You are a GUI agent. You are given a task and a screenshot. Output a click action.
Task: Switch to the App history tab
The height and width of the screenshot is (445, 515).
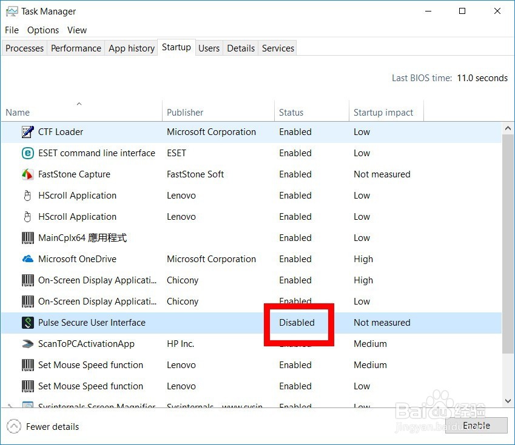click(x=132, y=48)
